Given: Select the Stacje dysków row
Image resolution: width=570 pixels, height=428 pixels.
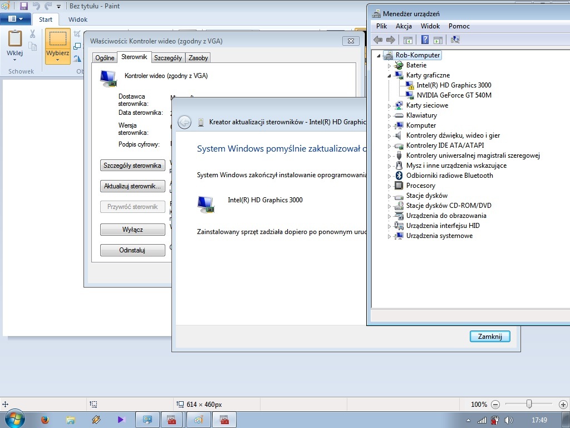Looking at the screenshot, I should coord(427,196).
